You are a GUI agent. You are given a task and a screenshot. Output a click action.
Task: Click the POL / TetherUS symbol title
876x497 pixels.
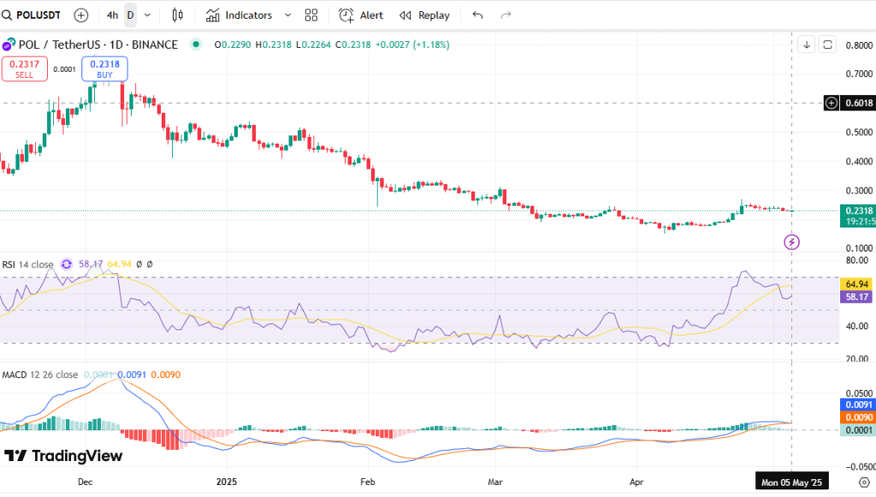click(x=98, y=44)
